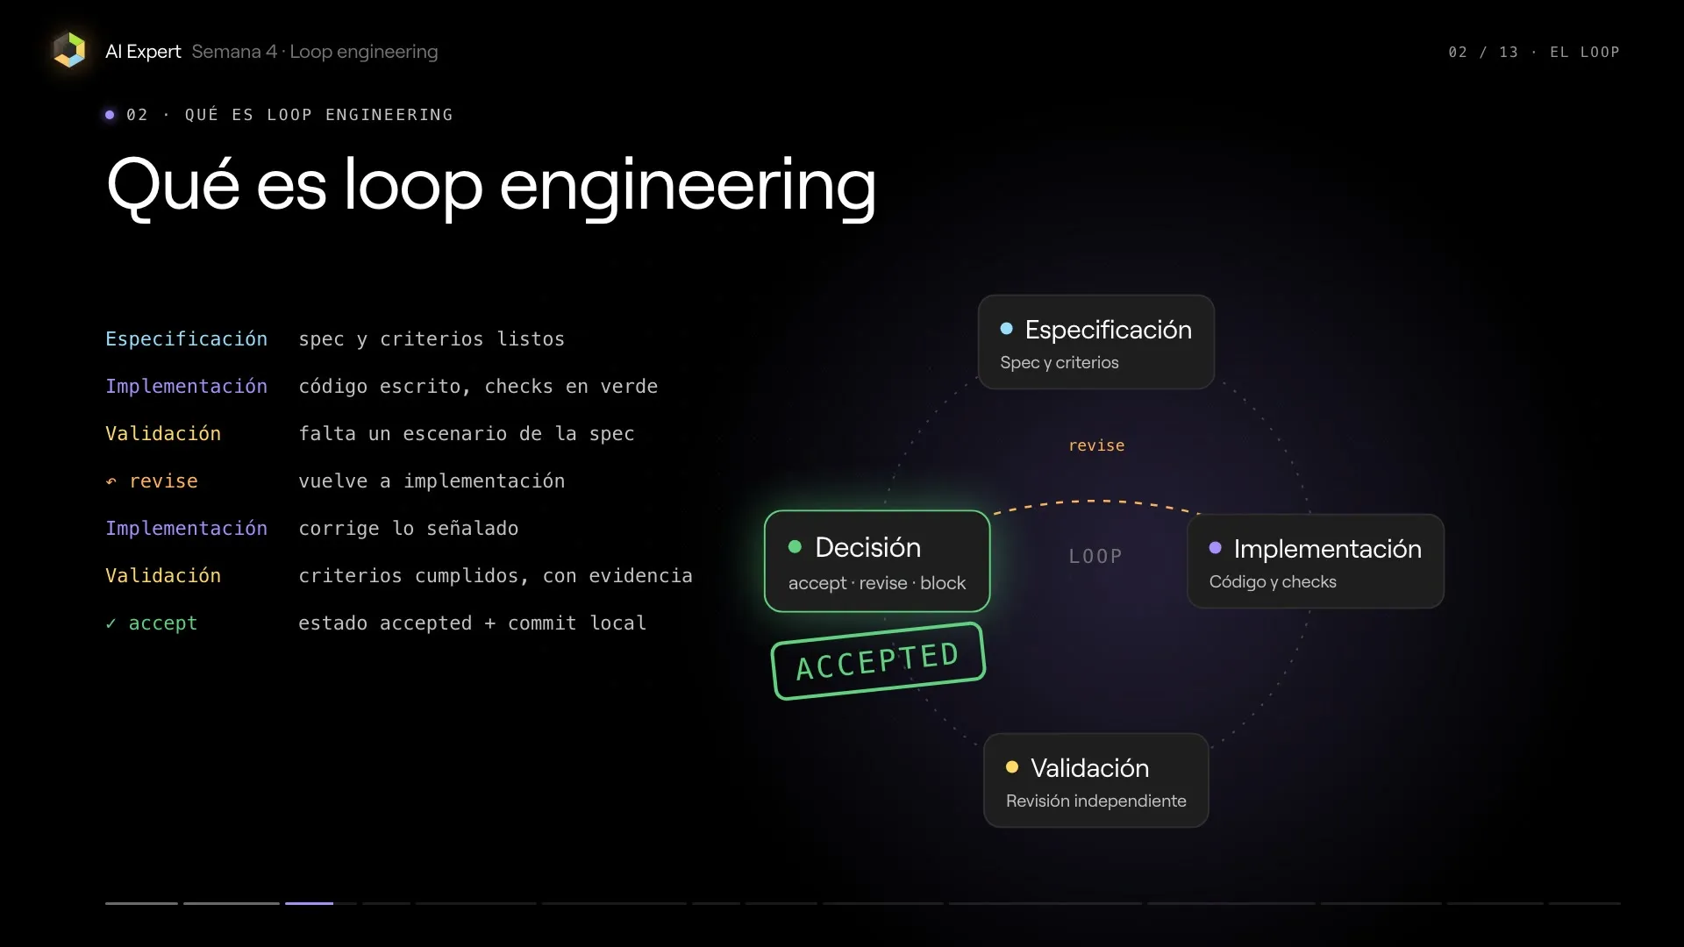Click 'vuelve a implementación' text
The image size is (1684, 947).
point(432,481)
